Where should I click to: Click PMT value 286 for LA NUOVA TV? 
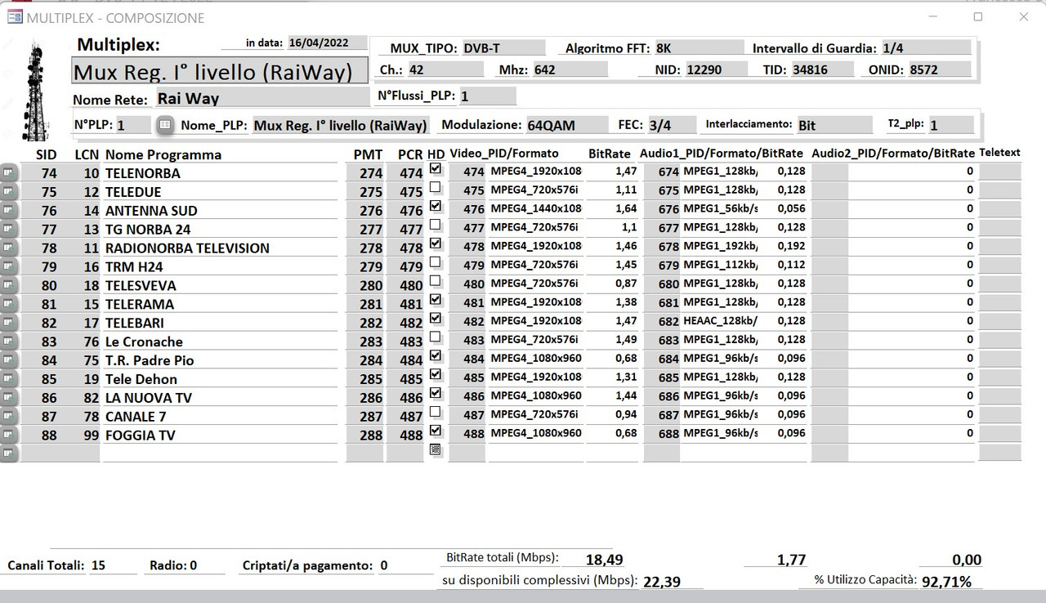tap(364, 398)
